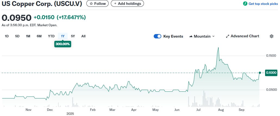This screenshot has width=280, height=116.
Task: Click the 0.1500 y-axis label
Action: point(271,56)
